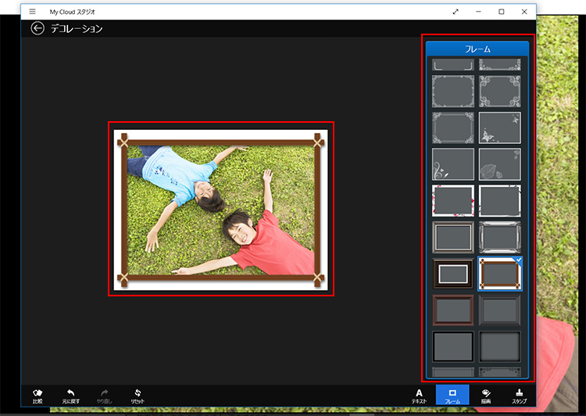This screenshot has width=586, height=416.
Task: Click the フレーム panel header
Action: point(477,48)
